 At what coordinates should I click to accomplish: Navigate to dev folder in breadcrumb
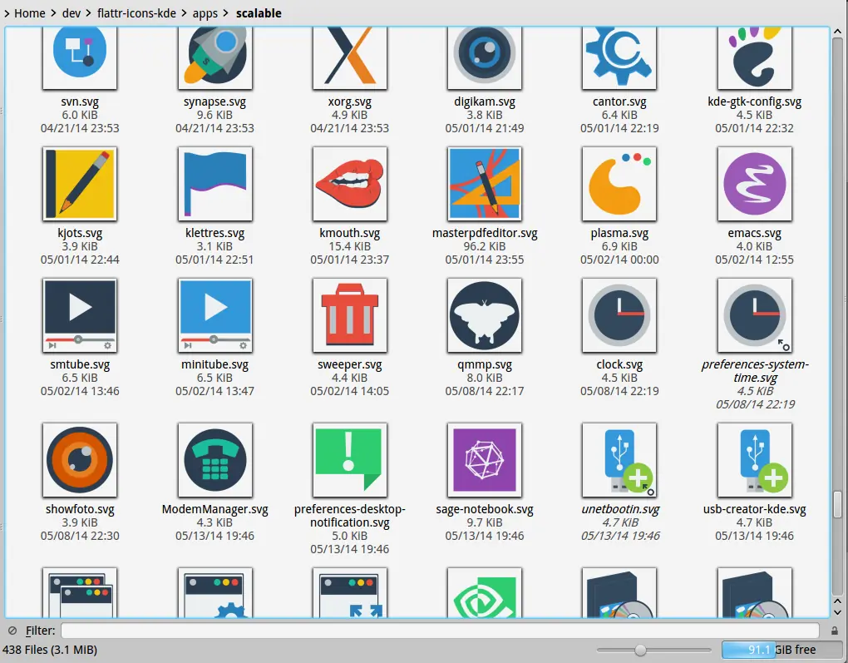71,13
